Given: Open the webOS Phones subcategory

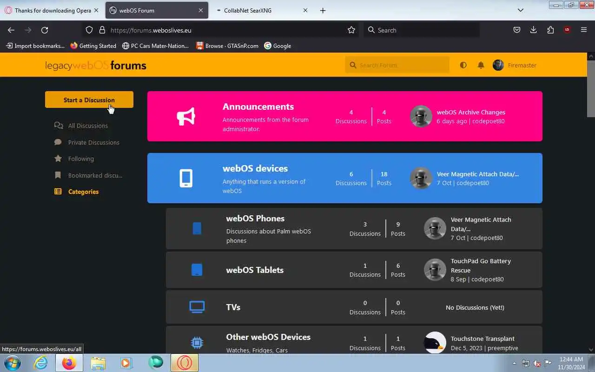Looking at the screenshot, I should click(255, 218).
